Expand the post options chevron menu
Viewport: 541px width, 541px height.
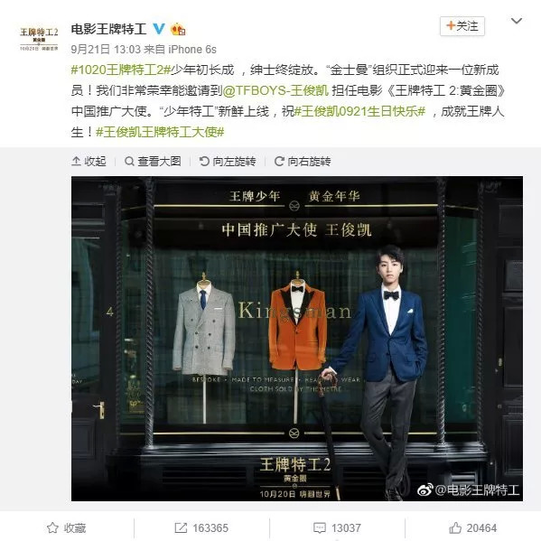[516, 21]
